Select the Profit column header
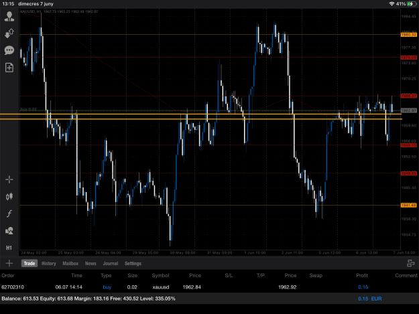The image size is (419, 314). pyautogui.click(x=362, y=275)
